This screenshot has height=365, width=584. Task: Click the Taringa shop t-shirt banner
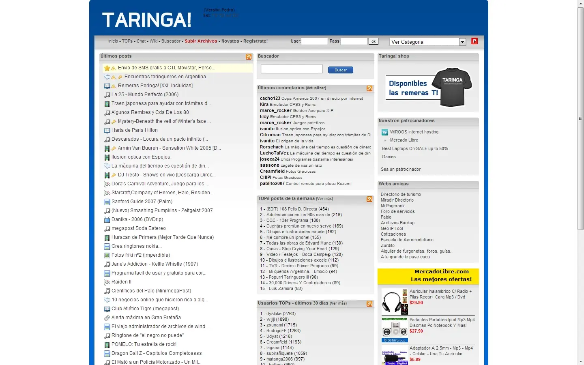tap(429, 87)
